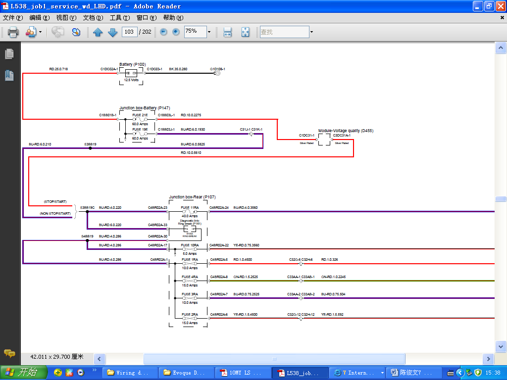Click the fit full page icon
Image resolution: width=507 pixels, height=380 pixels.
(246, 32)
